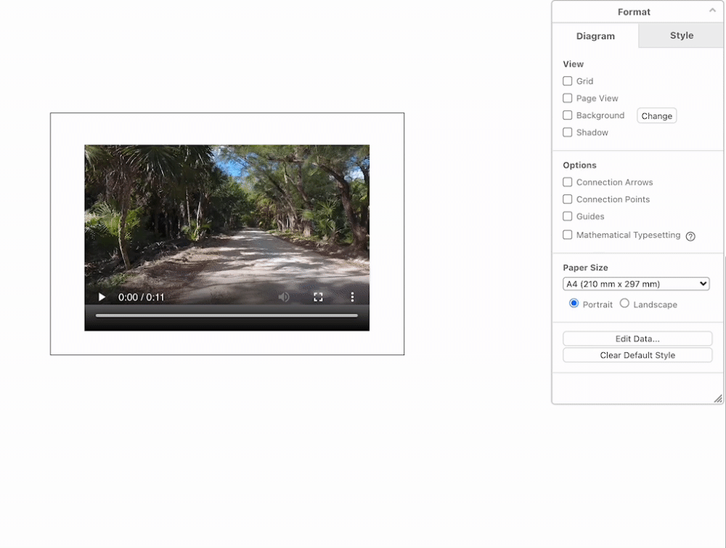726x548 pixels.
Task: Select Landscape orientation
Action: click(624, 304)
